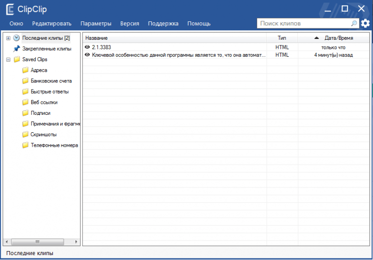
Task: Click the Saved Clips folder icon
Action: pos(16,59)
